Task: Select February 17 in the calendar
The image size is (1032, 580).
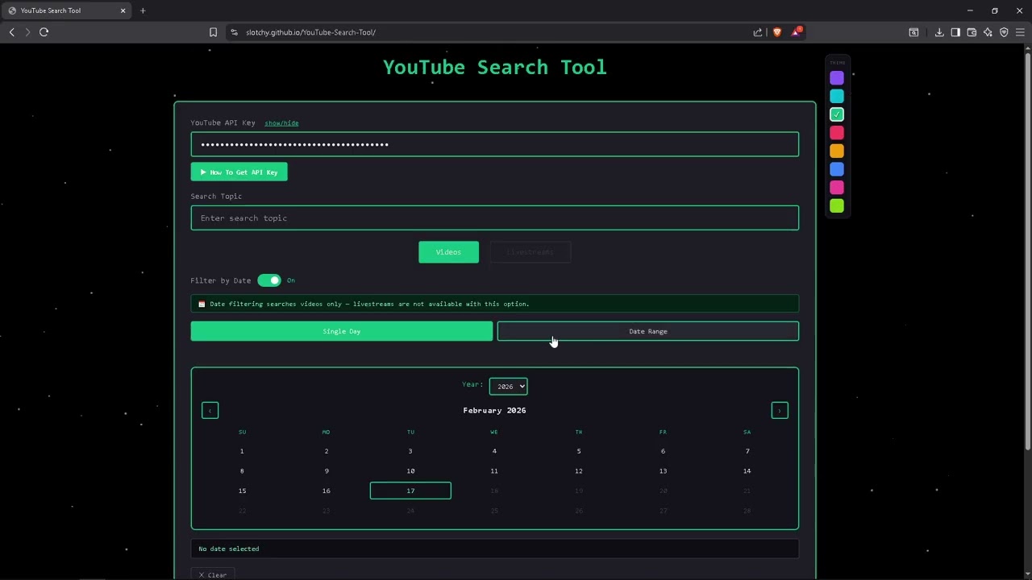Action: [x=410, y=491]
